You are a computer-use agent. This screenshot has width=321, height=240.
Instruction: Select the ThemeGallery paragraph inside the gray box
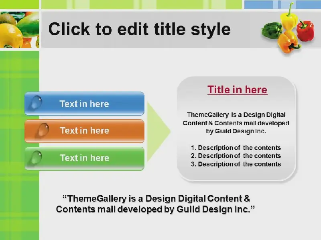236,123
